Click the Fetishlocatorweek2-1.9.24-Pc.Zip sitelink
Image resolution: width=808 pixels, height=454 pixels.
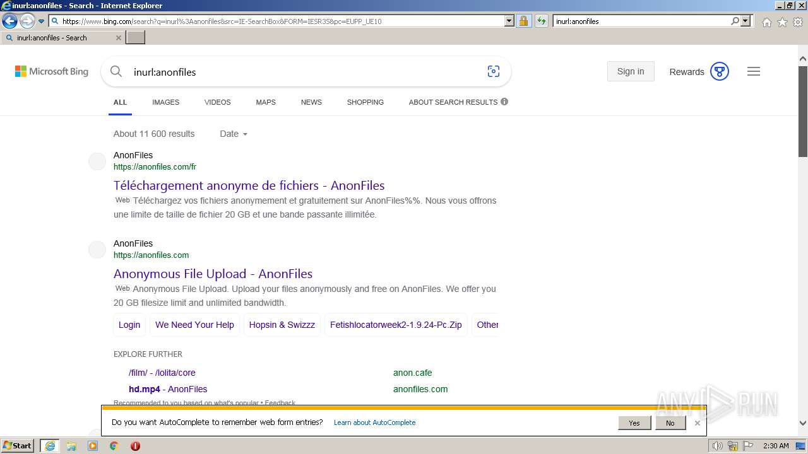click(396, 325)
